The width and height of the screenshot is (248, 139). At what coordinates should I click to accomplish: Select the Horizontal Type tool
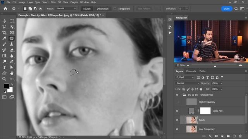pyautogui.click(x=4, y=68)
